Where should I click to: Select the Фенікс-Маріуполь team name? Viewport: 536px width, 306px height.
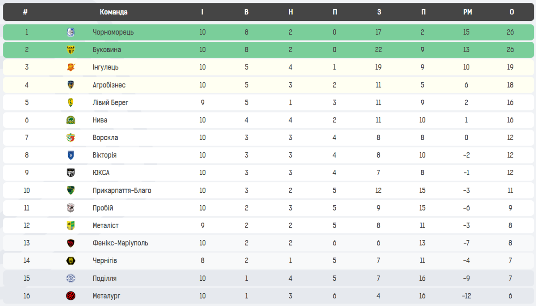(120, 243)
